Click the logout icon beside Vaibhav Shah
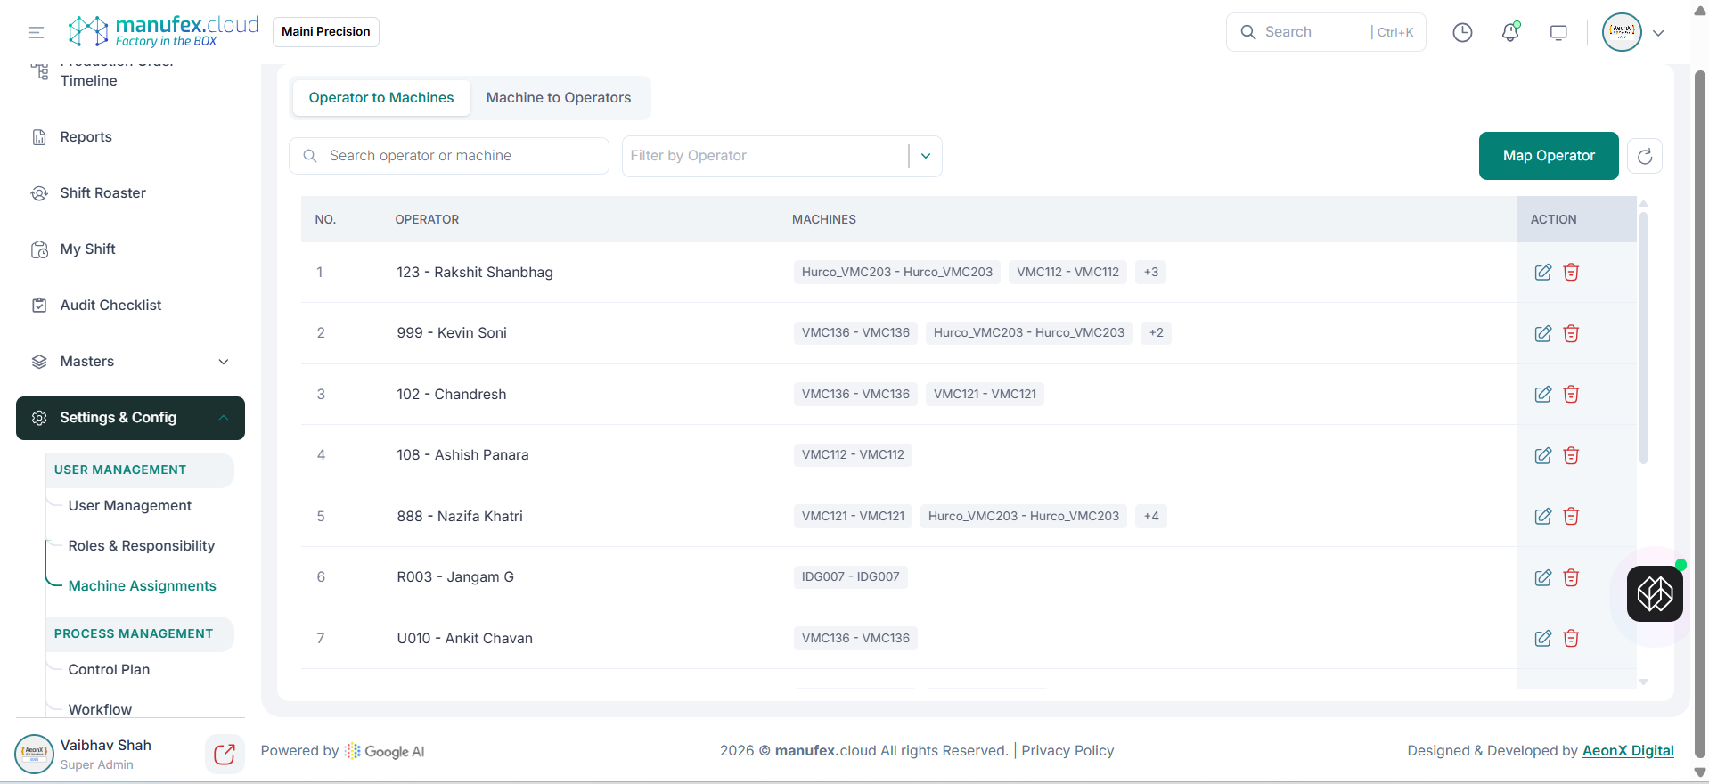Viewport: 1709px width, 784px height. click(x=225, y=755)
